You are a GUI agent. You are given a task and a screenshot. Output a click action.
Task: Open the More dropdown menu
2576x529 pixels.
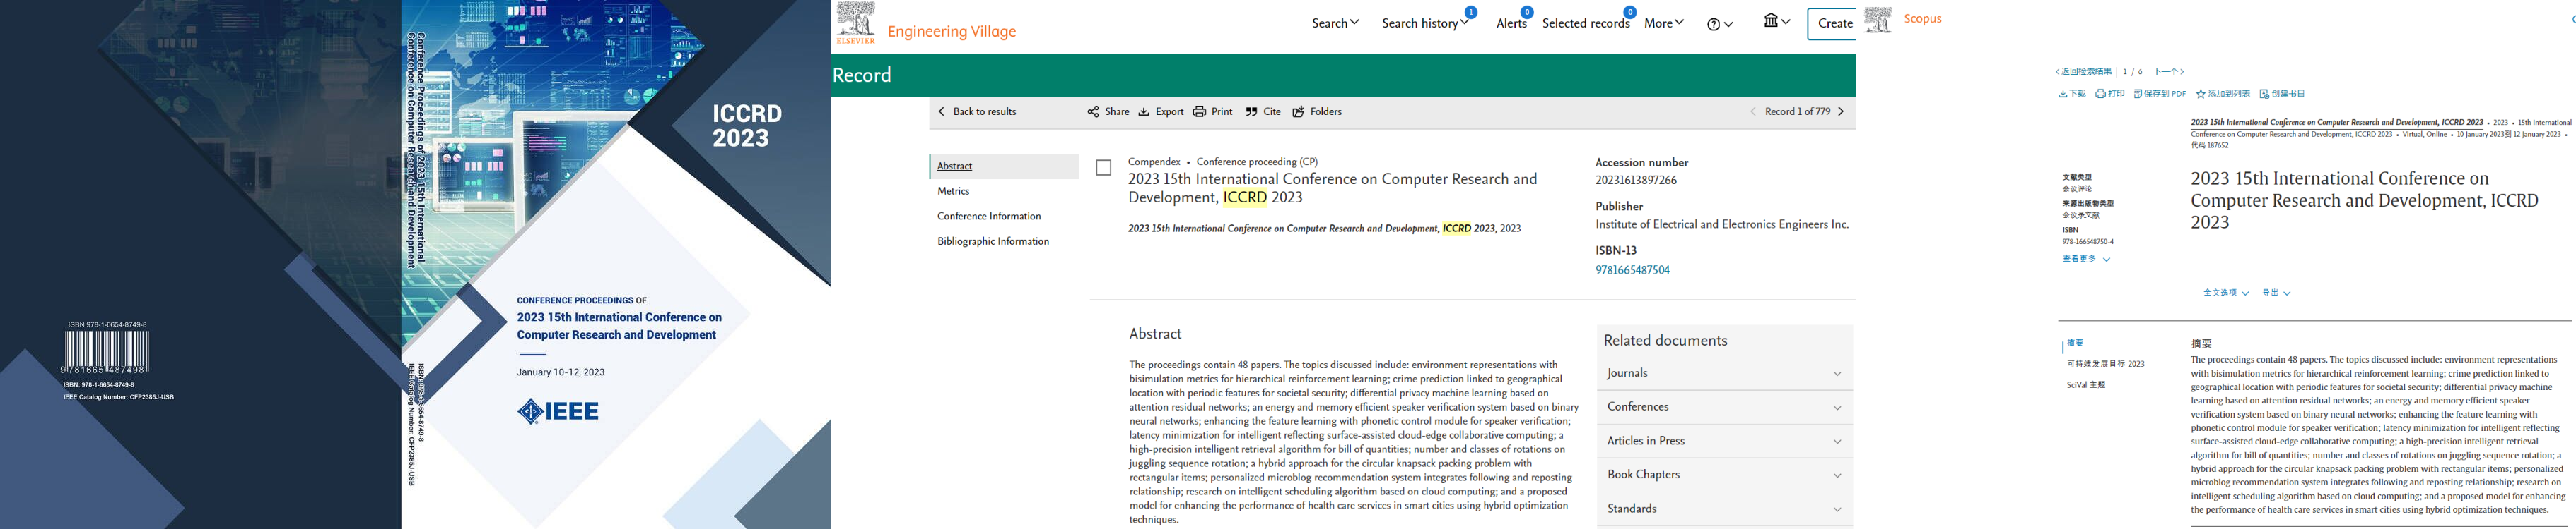[x=1664, y=23]
